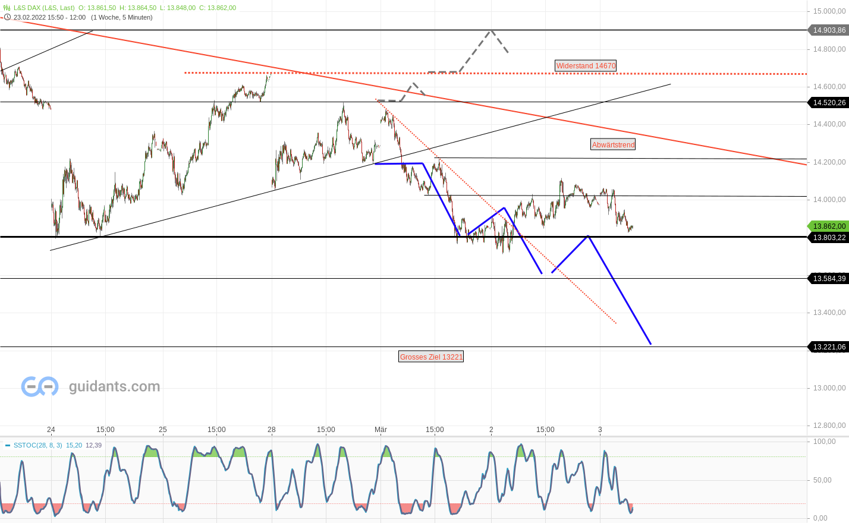The image size is (849, 523).
Task: Select the L&S DAX candlestick legend icon
Action: pyautogui.click(x=7, y=7)
